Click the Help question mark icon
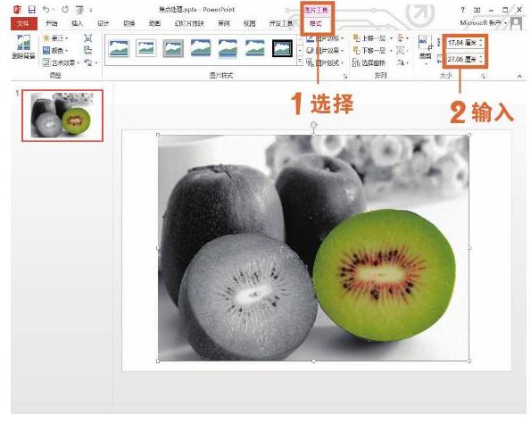 [x=463, y=10]
